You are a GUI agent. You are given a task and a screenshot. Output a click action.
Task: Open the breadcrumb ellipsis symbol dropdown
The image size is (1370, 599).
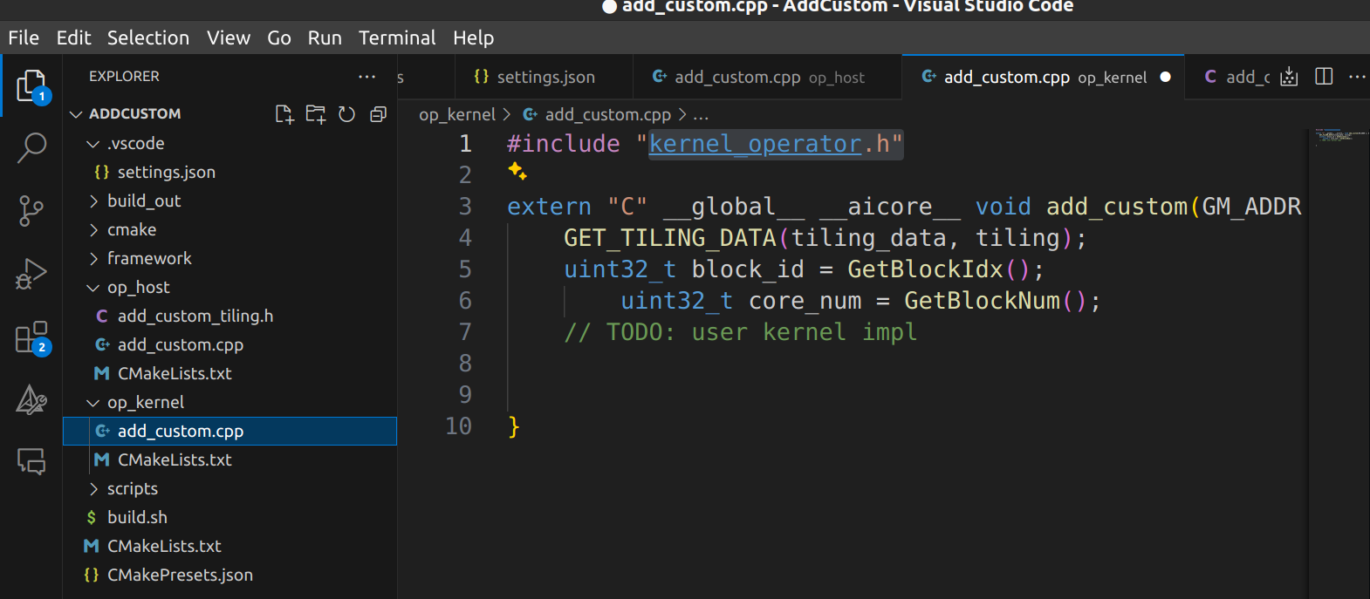701,114
